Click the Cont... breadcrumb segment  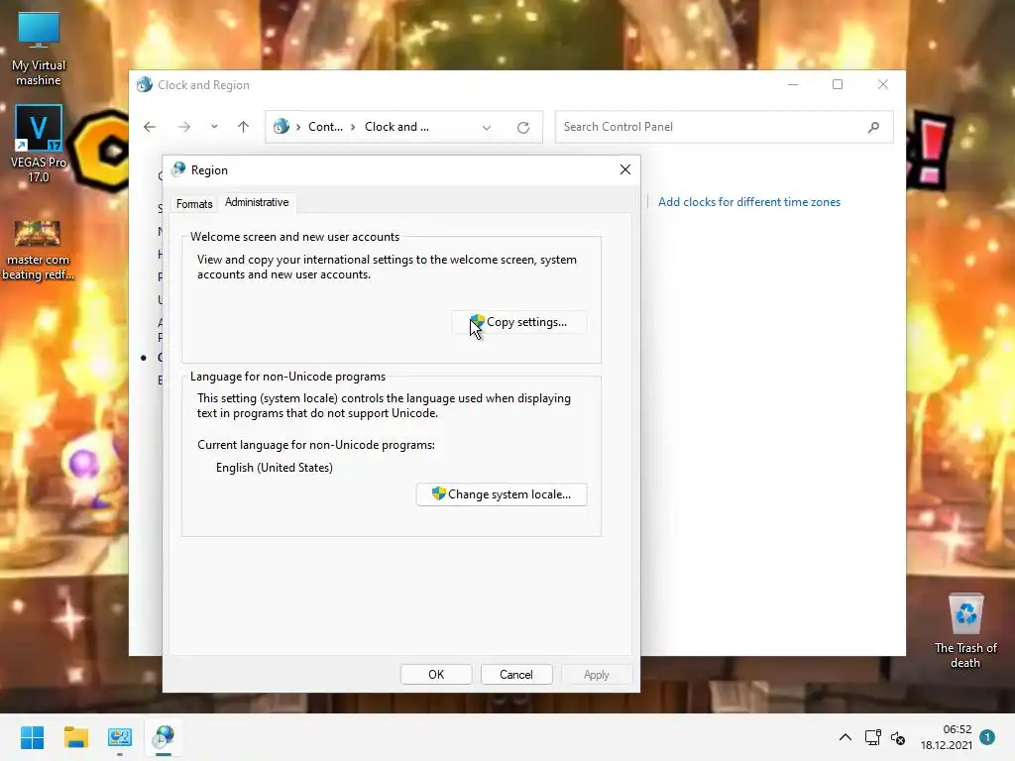(x=325, y=127)
